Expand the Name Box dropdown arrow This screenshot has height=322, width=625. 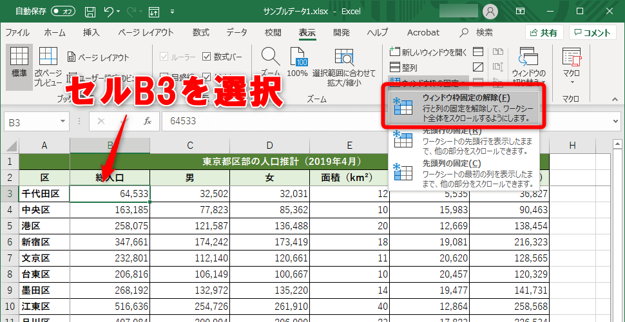(63, 121)
